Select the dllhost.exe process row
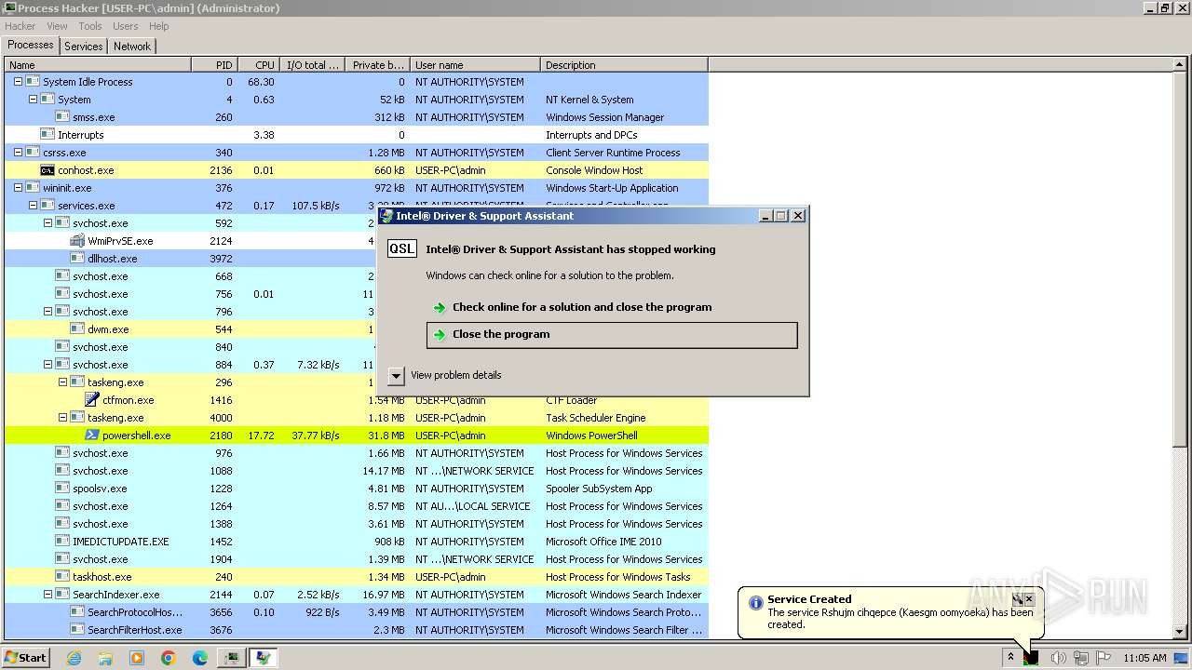The height and width of the screenshot is (670, 1192). (x=191, y=259)
